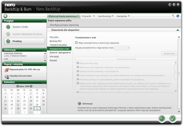Click main panel scrollbar down arrow

(179, 112)
